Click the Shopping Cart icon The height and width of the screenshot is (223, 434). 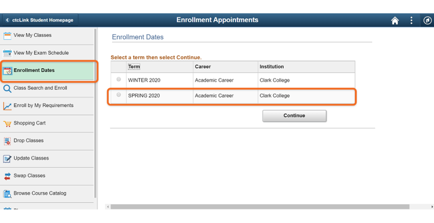(x=7, y=124)
